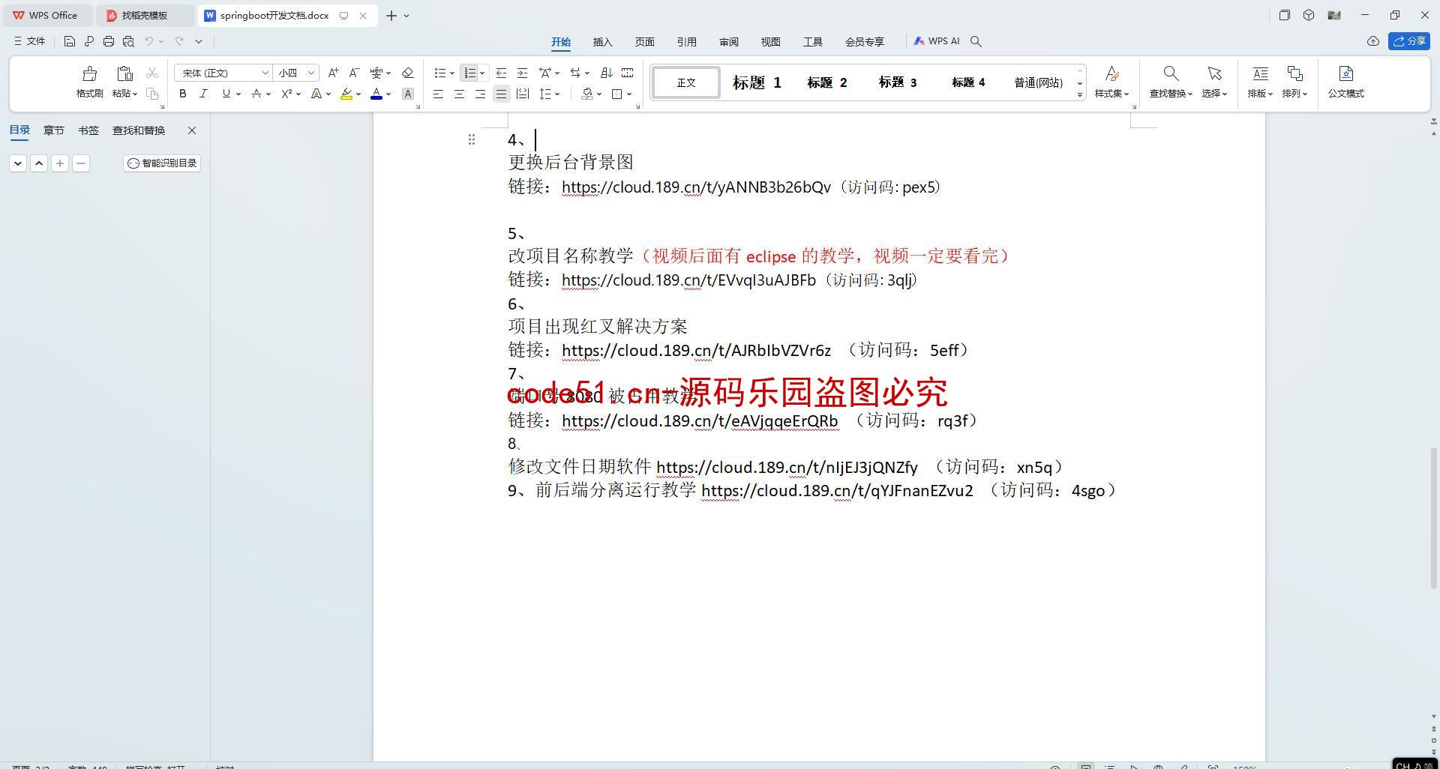Viewport: 1440px width, 769px height.
Task: Decrease font size with A- icon
Action: pyautogui.click(x=354, y=73)
